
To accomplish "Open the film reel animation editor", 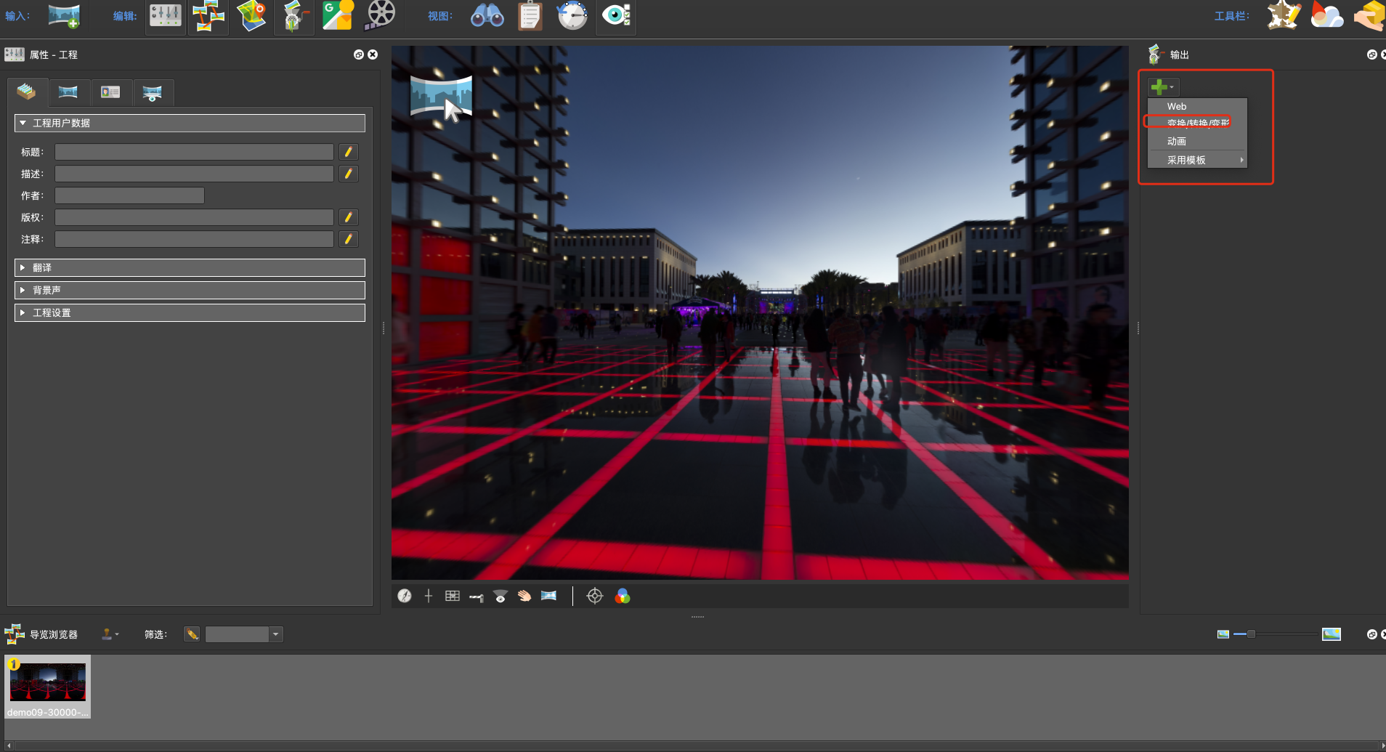I will pos(380,15).
